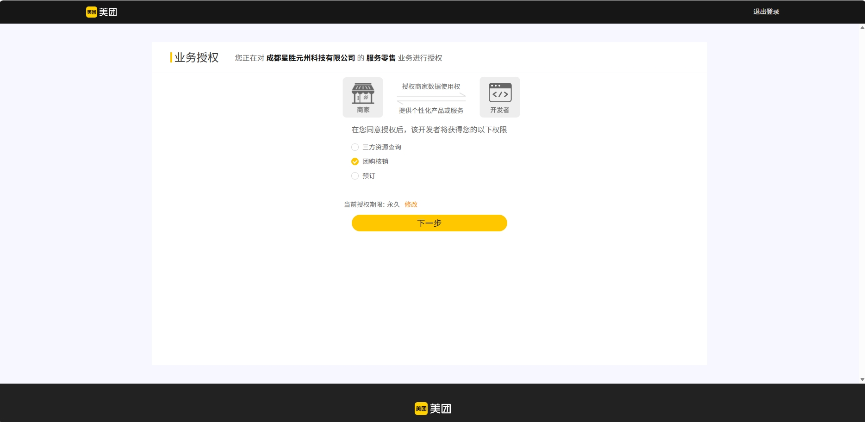
Task: Click the 授权商家数据使用权 label
Action: [x=431, y=87]
